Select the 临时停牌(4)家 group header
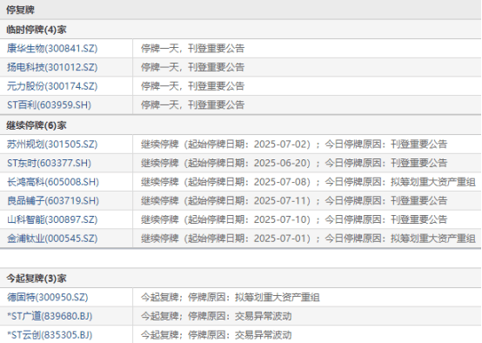The image size is (482, 343). click(x=37, y=30)
